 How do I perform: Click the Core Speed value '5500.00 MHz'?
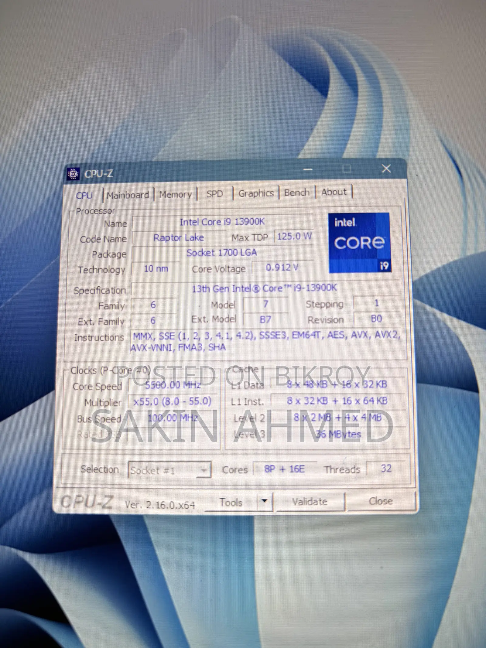click(173, 385)
